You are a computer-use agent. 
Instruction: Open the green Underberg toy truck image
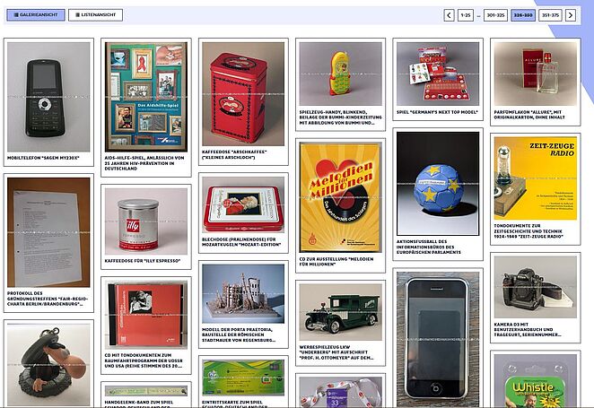341,312
